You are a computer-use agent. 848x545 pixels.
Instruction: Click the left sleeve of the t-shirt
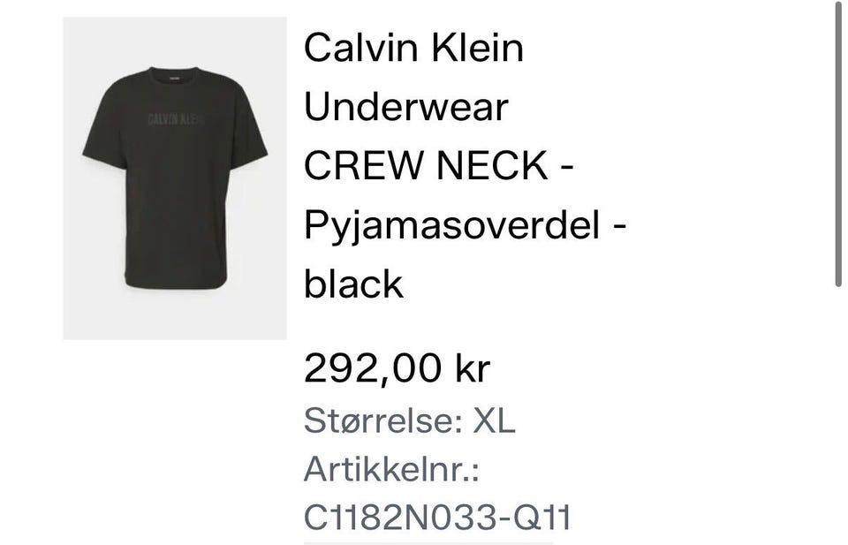(104, 135)
